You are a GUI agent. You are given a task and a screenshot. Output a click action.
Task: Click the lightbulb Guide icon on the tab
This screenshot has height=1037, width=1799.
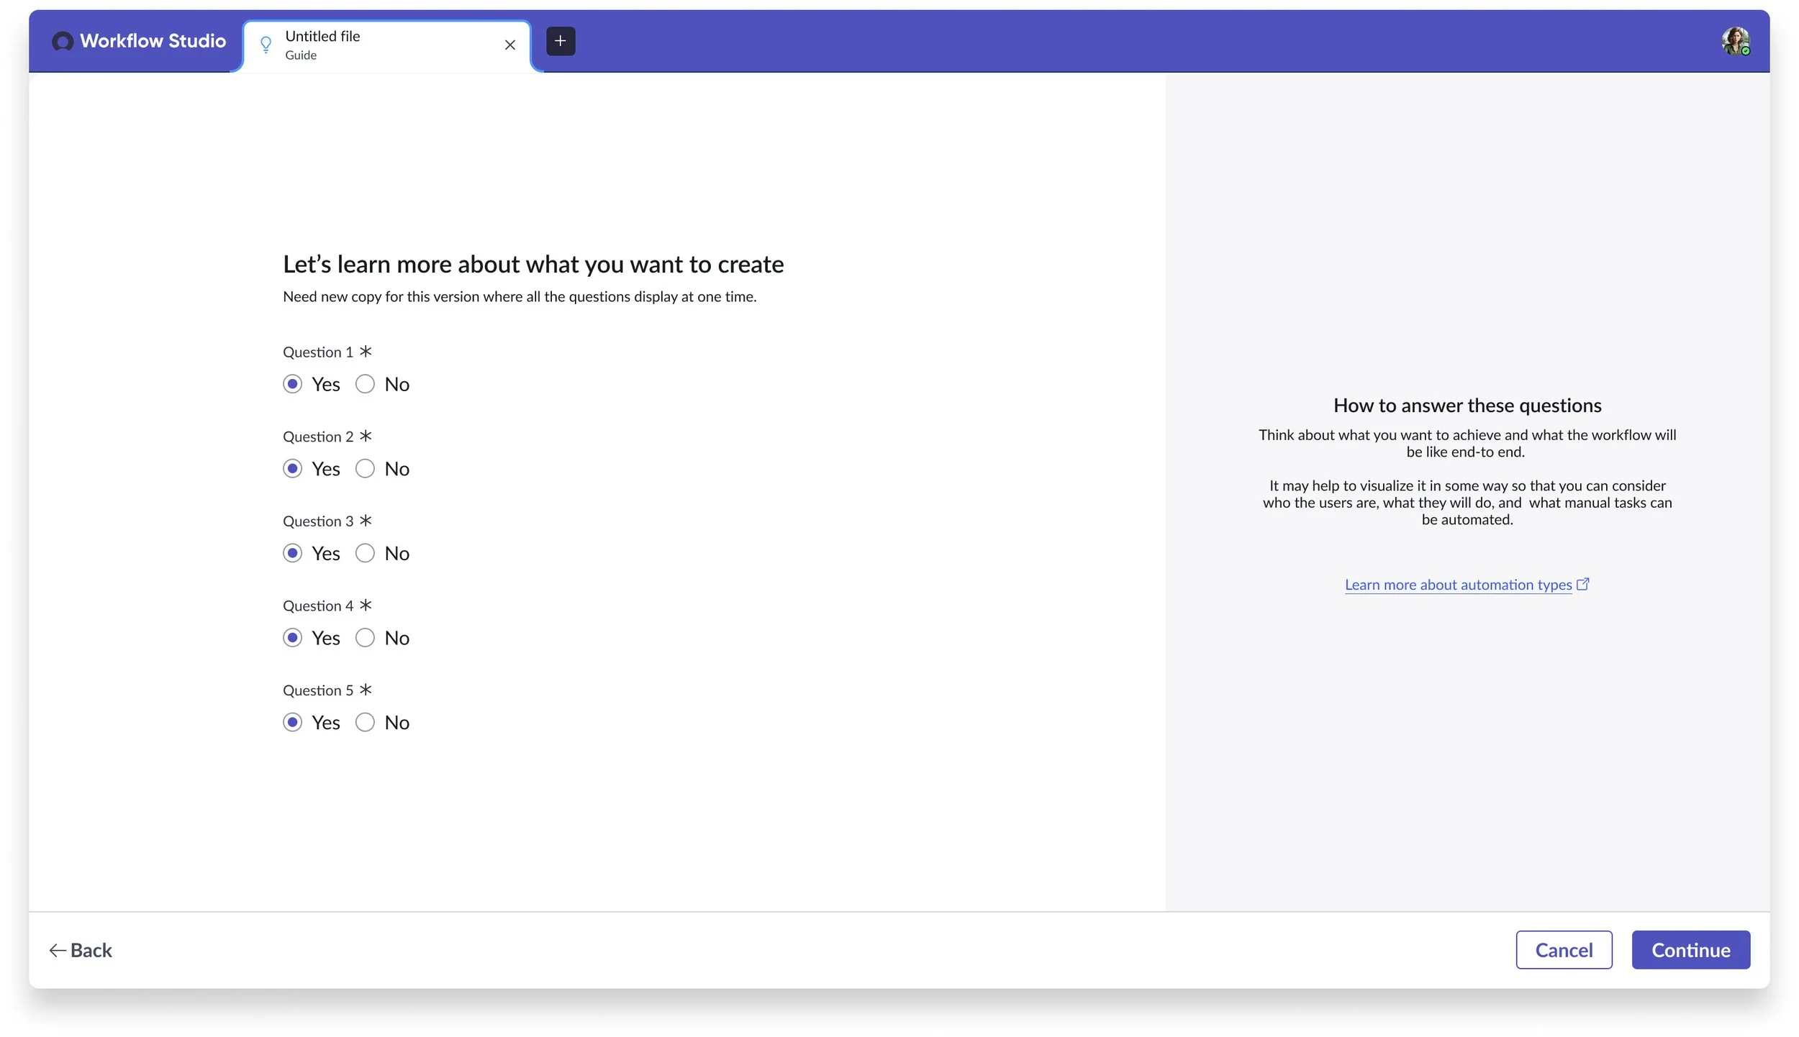tap(266, 45)
